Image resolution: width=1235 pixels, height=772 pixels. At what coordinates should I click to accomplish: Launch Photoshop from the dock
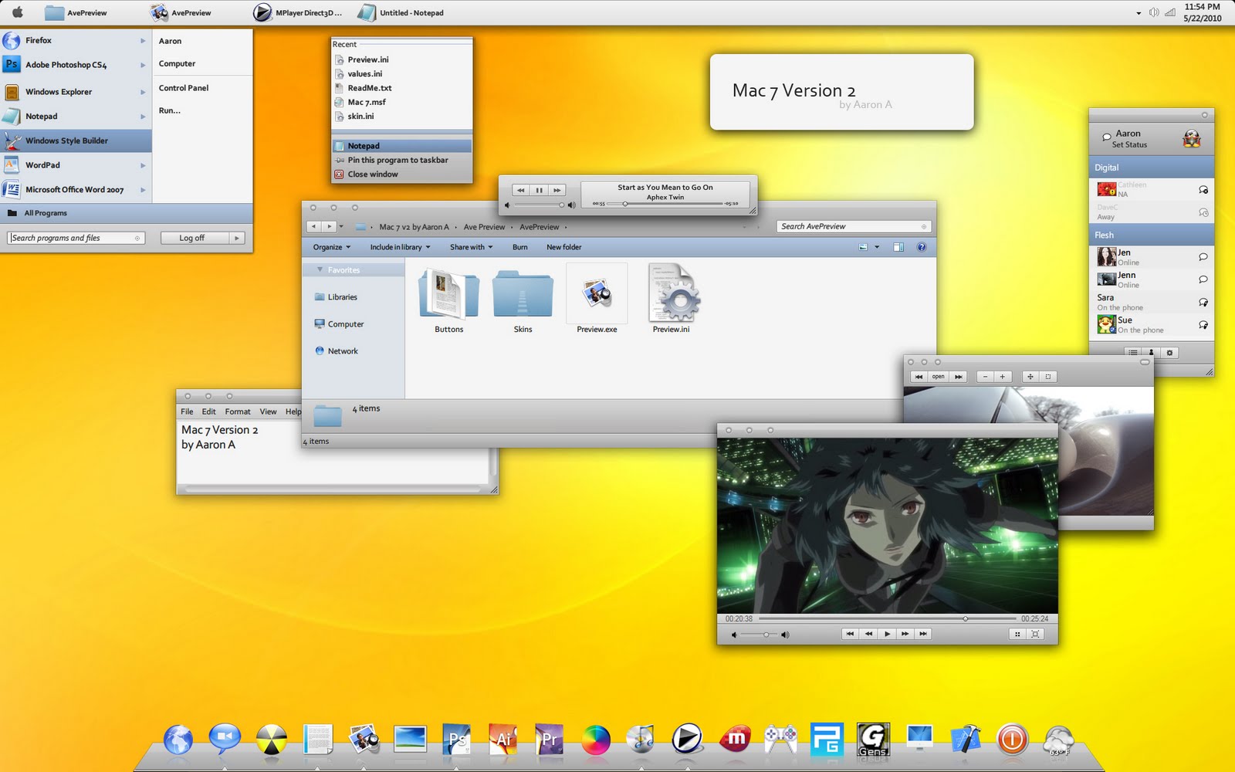(457, 740)
